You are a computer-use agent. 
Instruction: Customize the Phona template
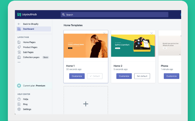click(171, 76)
